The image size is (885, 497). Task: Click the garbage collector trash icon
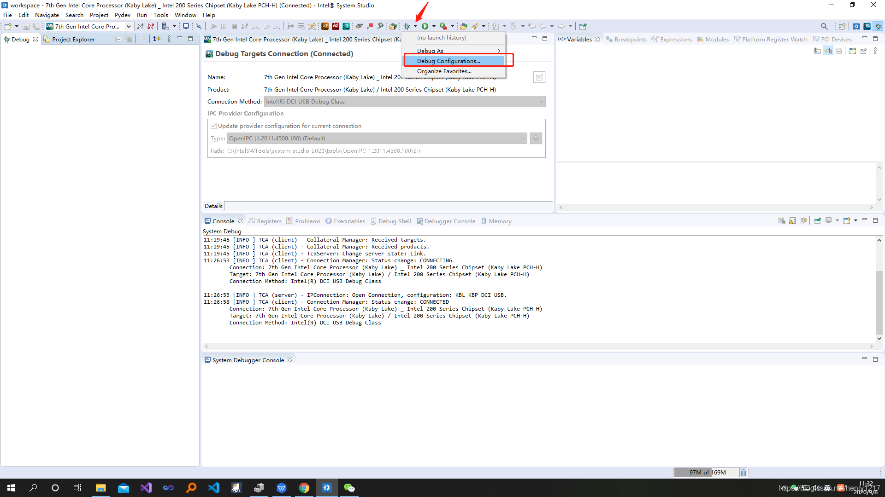[x=743, y=472]
